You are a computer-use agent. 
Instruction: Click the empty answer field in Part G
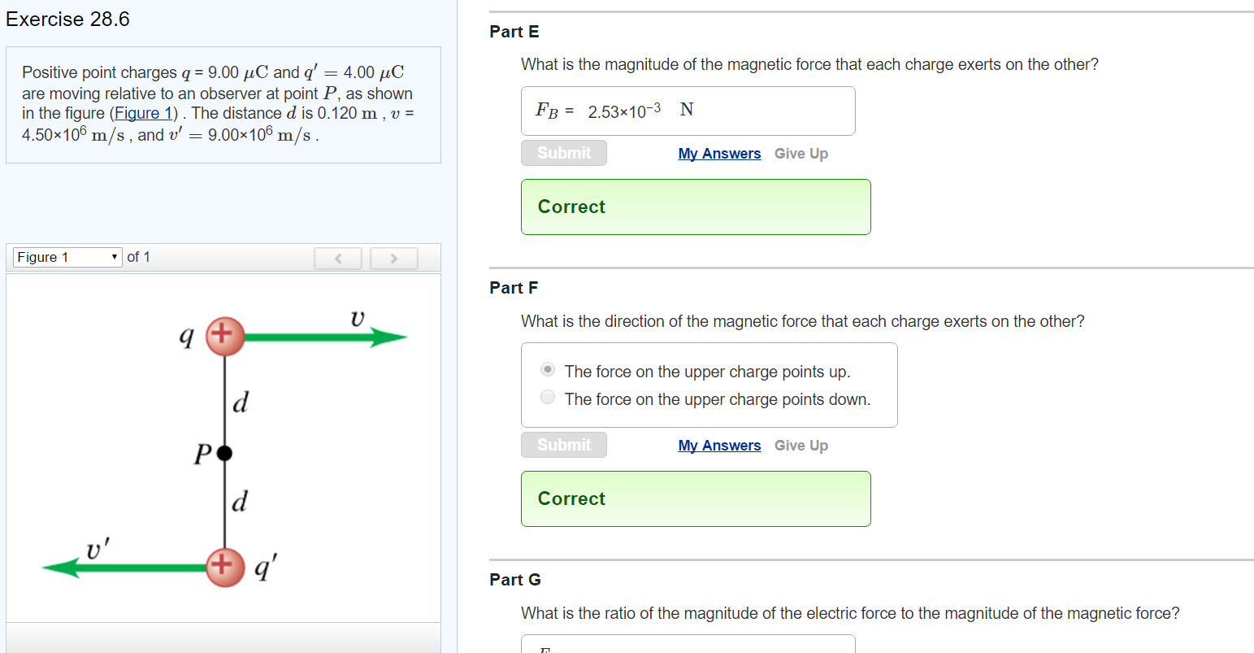click(688, 646)
